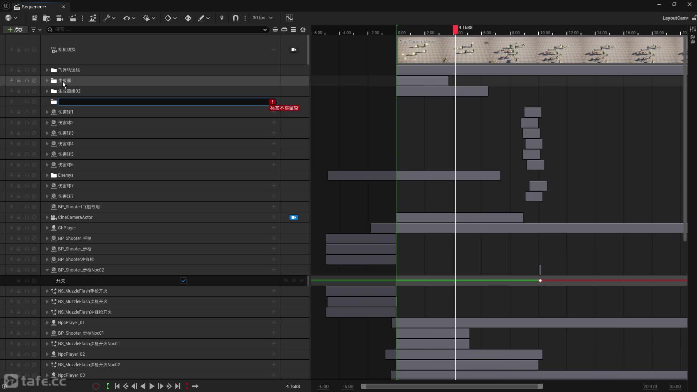Toggle the CineCameraActor camera lock button
Image resolution: width=697 pixels, height=392 pixels.
pyautogui.click(x=294, y=217)
